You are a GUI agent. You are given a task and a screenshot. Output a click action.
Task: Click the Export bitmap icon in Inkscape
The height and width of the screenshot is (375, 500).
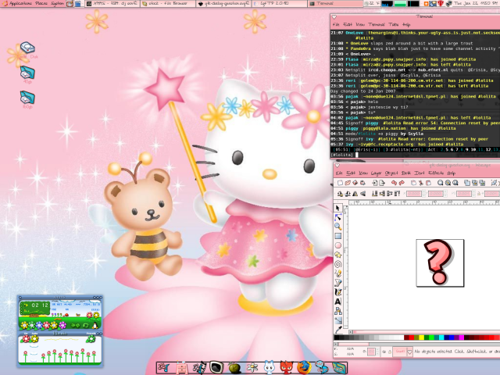[382, 183]
